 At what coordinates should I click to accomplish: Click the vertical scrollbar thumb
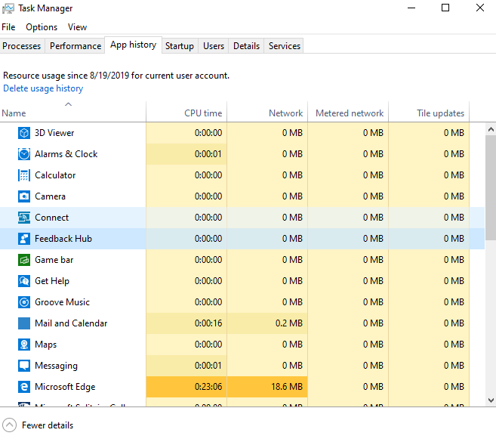pyautogui.click(x=491, y=187)
